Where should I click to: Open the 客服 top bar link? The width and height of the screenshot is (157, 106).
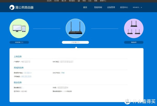pos(96,1)
